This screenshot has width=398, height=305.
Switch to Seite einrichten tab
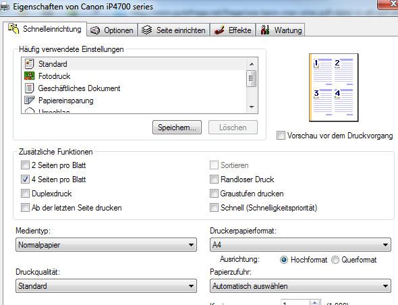pos(173,30)
